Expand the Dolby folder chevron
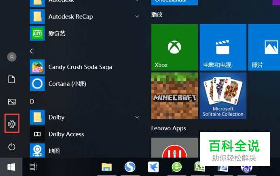Image resolution: width=280 pixels, height=176 pixels. (x=137, y=117)
